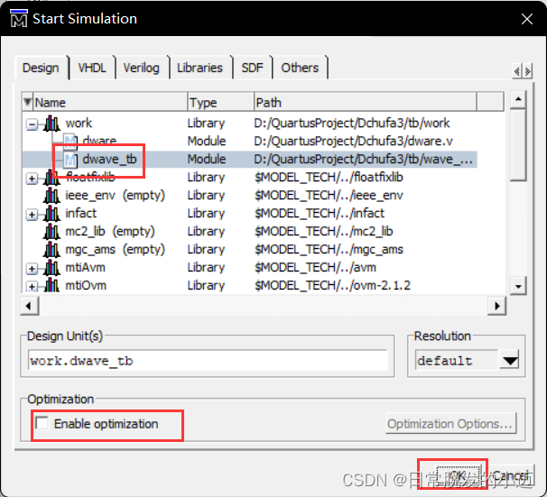This screenshot has width=547, height=497.
Task: Sort list by Type column header
Action: 220,103
